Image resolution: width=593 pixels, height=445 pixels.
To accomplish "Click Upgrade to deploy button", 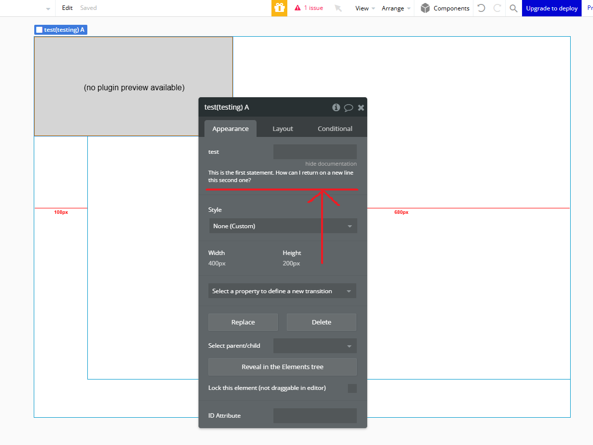I will pos(551,8).
